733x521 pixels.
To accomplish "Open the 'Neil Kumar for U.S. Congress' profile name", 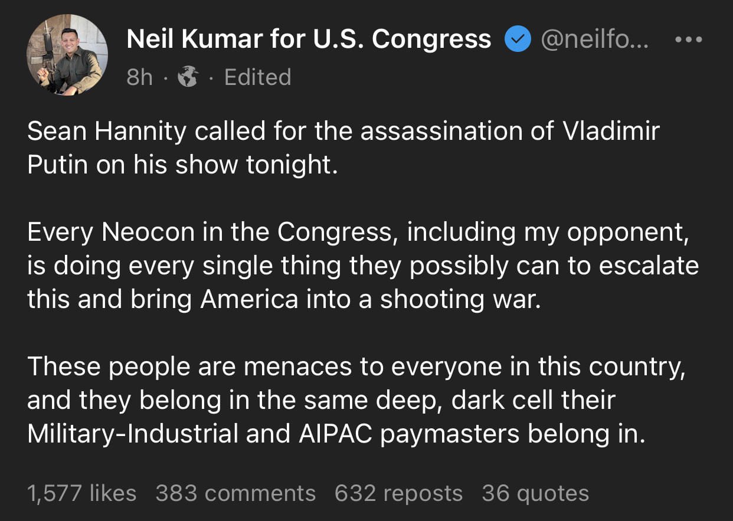I will click(309, 40).
